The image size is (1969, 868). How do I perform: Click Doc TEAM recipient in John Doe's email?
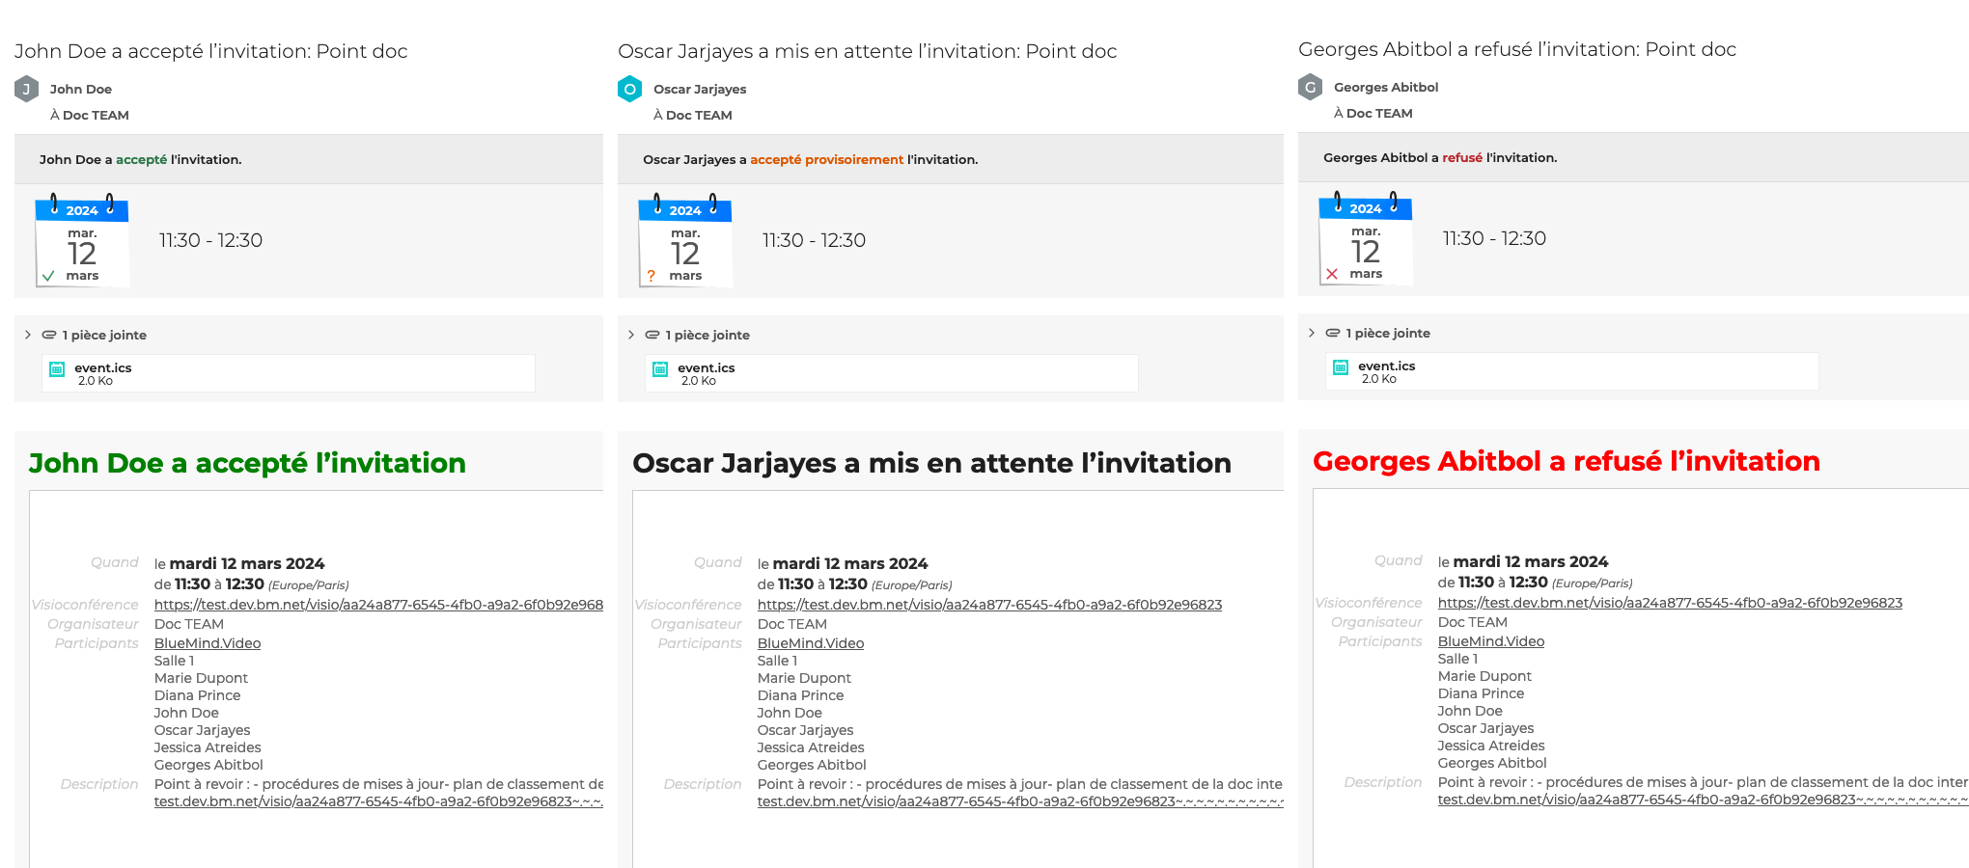click(96, 115)
